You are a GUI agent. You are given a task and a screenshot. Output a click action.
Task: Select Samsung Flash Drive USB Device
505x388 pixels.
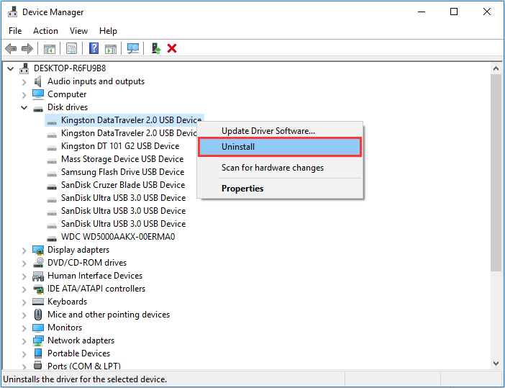point(123,172)
